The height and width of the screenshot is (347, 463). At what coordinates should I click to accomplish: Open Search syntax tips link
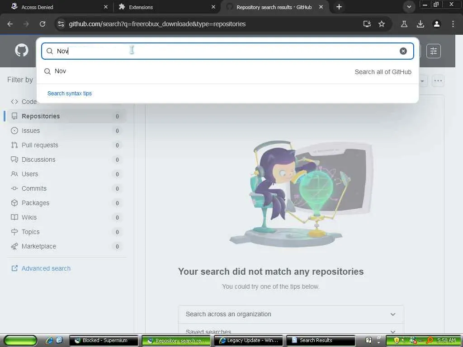tap(69, 93)
